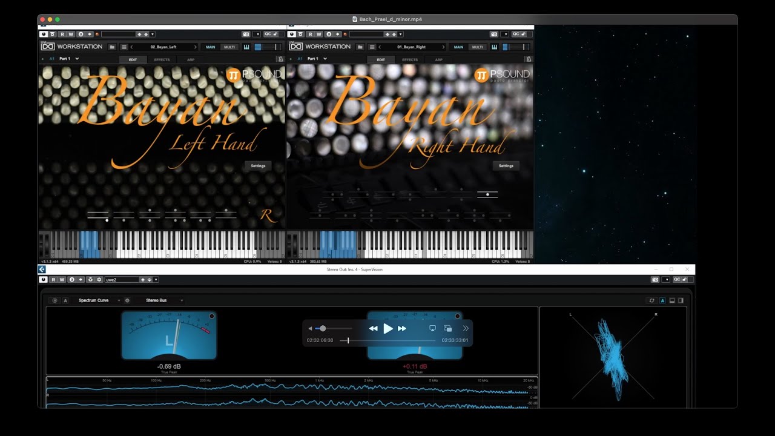Take snapshot with right plugin camera icon
Image resolution: width=775 pixels, height=436 pixels.
[494, 35]
